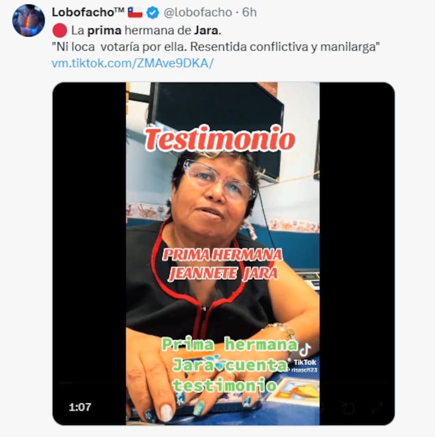Click the bold word prima in tweet
This screenshot has width=435, height=437.
click(x=104, y=30)
